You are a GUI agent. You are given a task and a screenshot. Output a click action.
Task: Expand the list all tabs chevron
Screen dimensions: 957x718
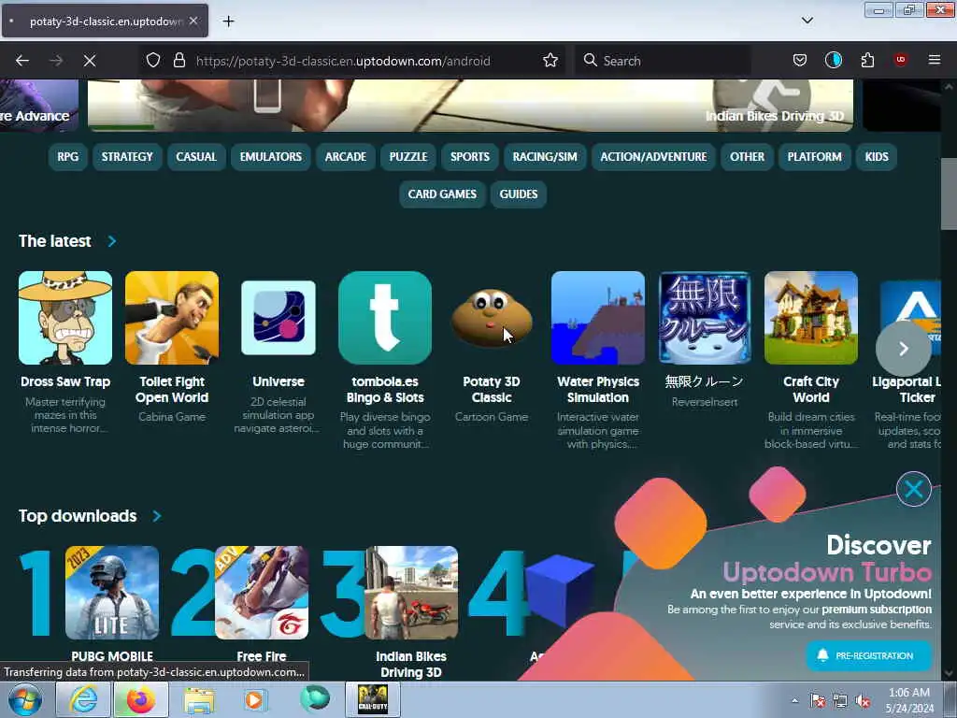click(x=807, y=21)
